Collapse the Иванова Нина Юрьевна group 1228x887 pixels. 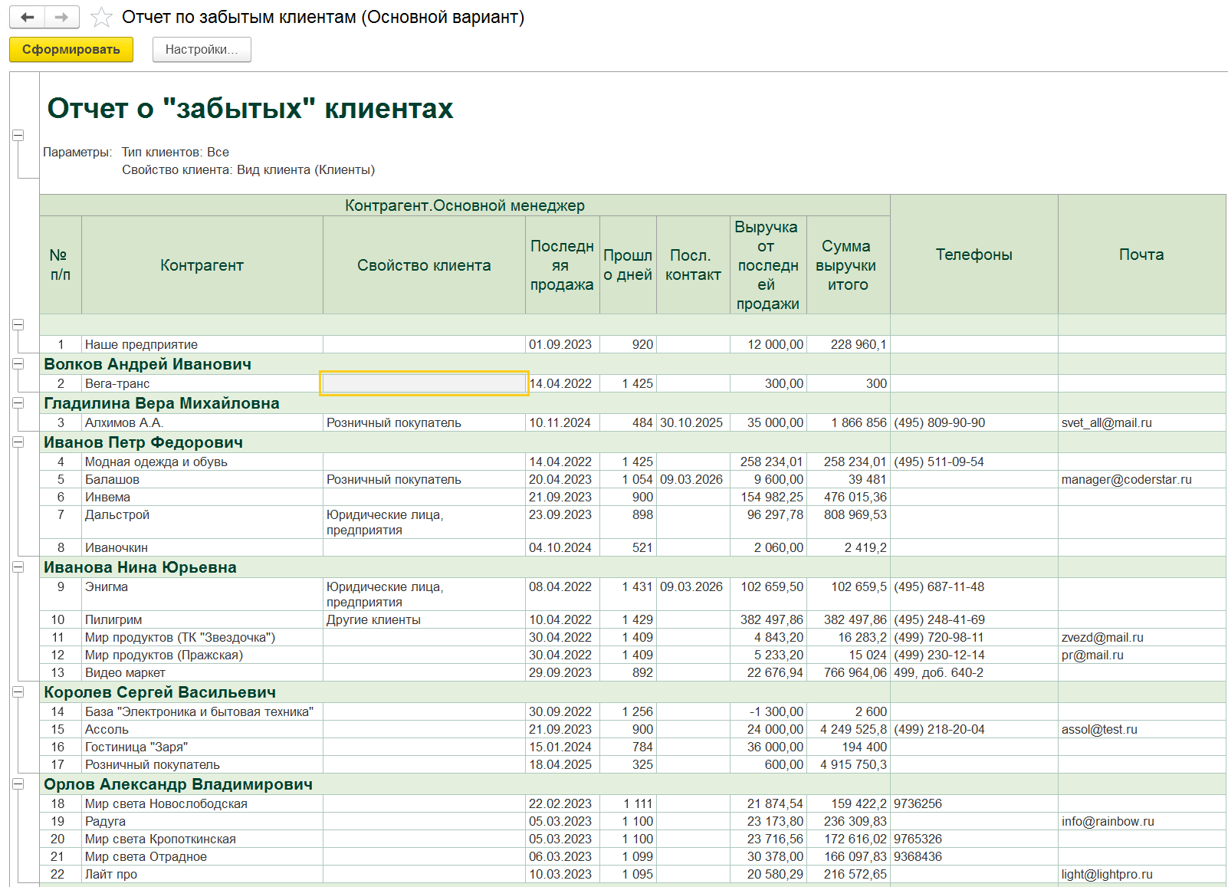click(x=18, y=567)
